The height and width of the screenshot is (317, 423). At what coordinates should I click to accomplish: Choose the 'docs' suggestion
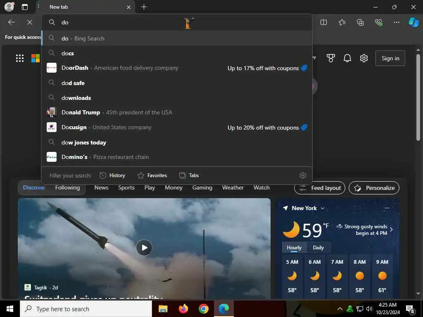[x=177, y=53]
